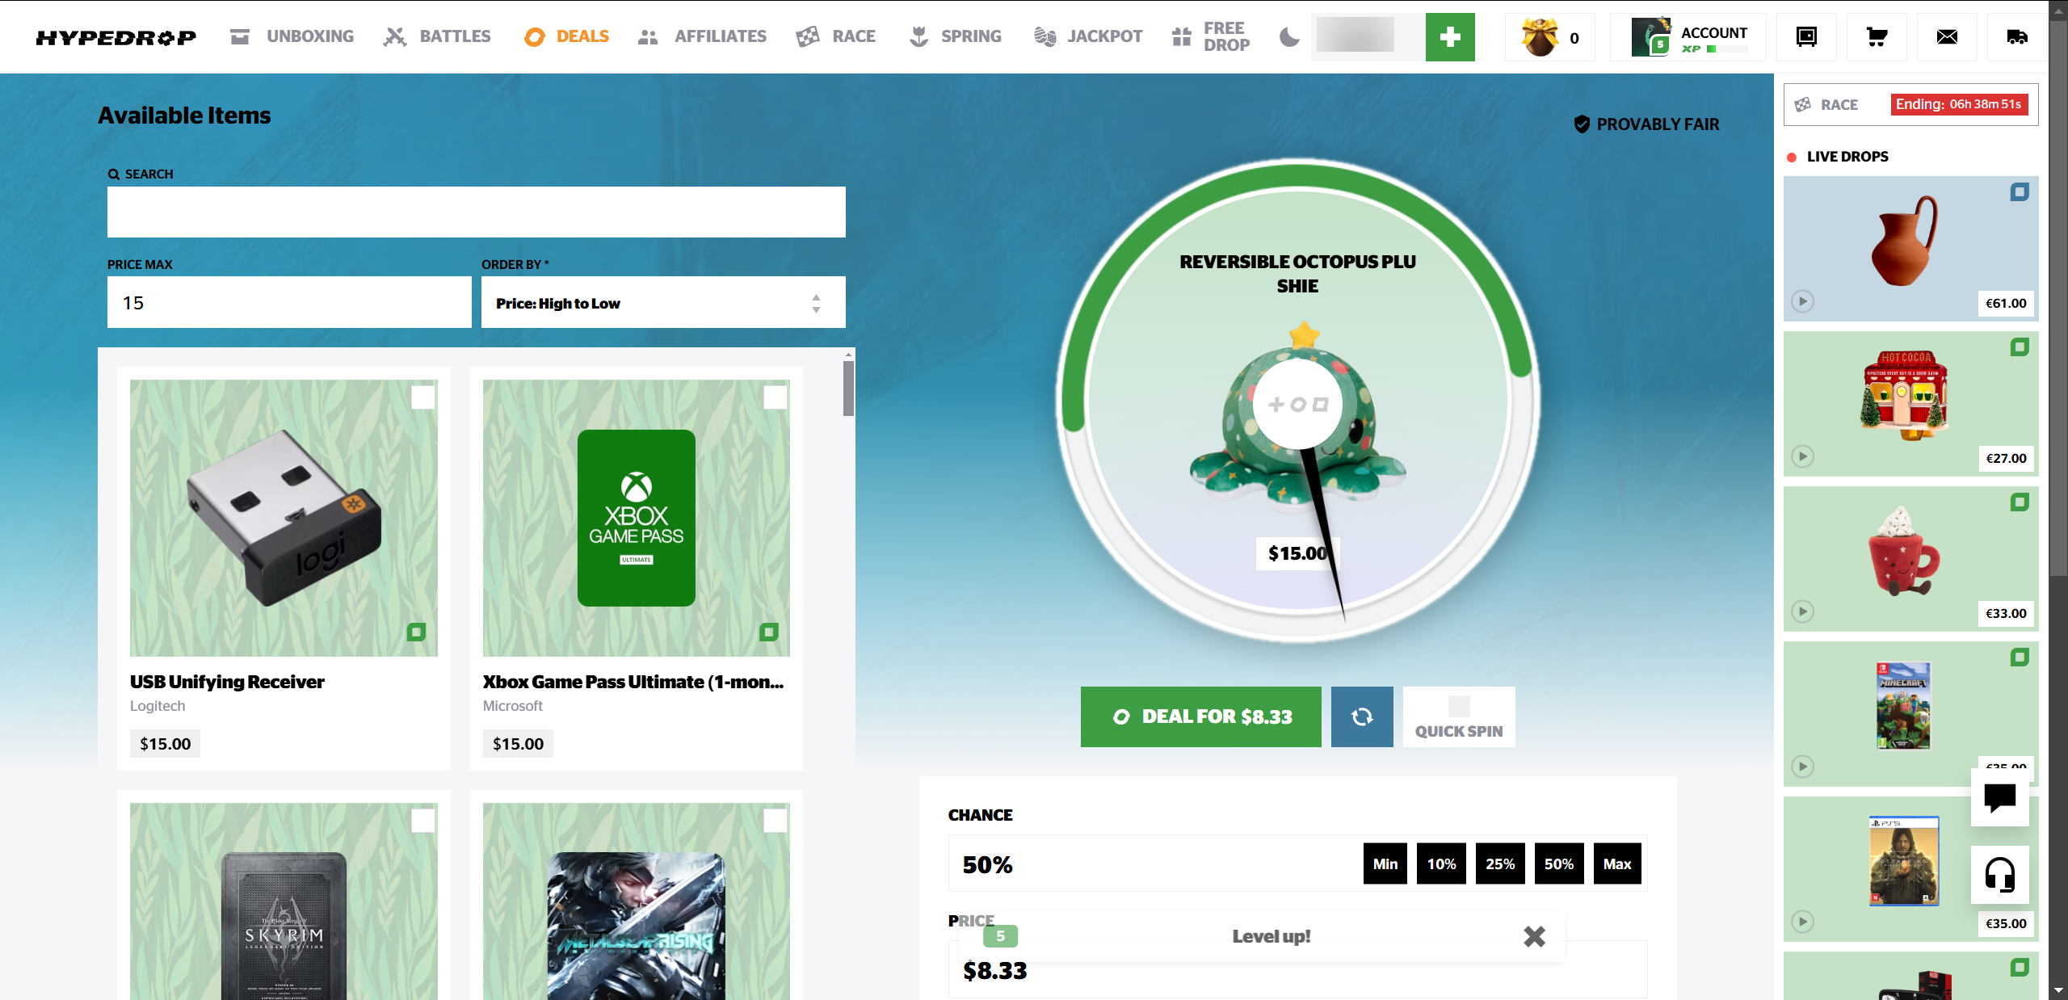Click the race flag icon in sidebar
Image resolution: width=2068 pixels, height=1000 pixels.
(1802, 105)
